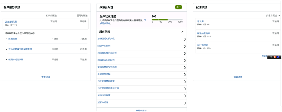
Task: Click the 0 count beside 涉嫌侵犯知识产权
Action: [x=185, y=40]
